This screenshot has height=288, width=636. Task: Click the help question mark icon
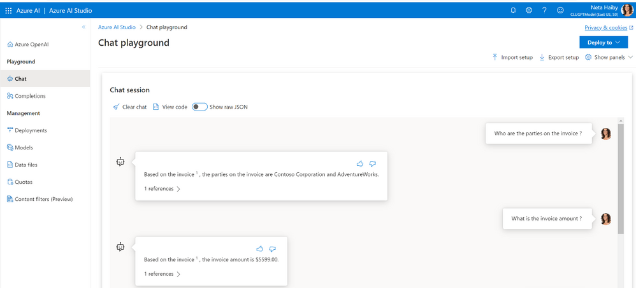pyautogui.click(x=544, y=10)
